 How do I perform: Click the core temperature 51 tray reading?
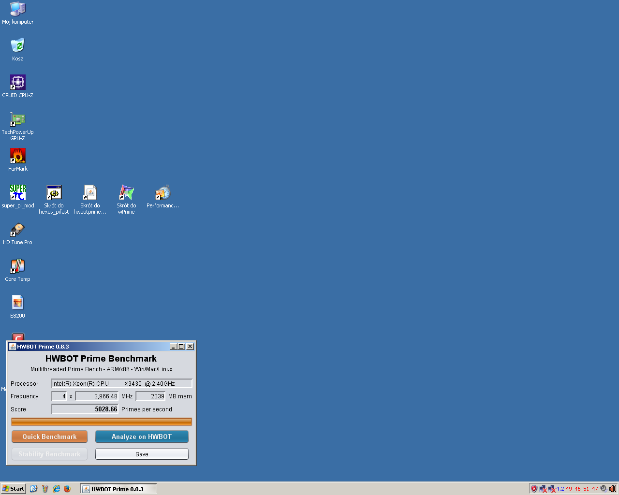pyautogui.click(x=586, y=489)
